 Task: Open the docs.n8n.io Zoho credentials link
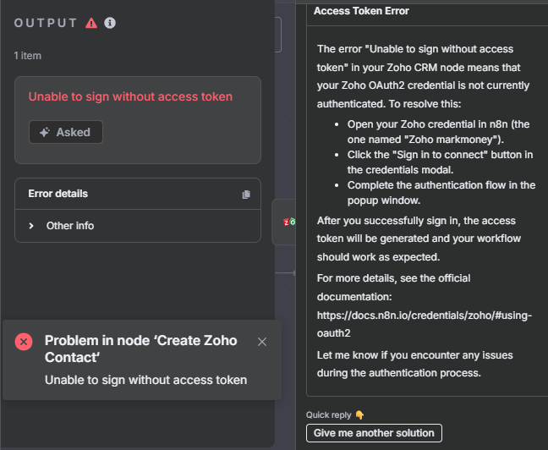tap(424, 324)
